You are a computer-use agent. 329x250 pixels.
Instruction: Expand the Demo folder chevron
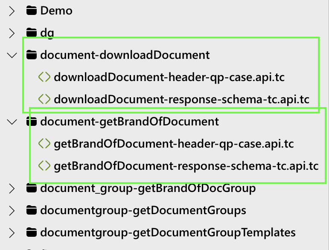coord(12,11)
